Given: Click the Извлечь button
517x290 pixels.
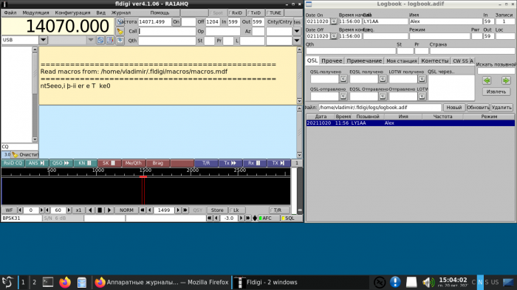Looking at the screenshot, I should point(496,92).
